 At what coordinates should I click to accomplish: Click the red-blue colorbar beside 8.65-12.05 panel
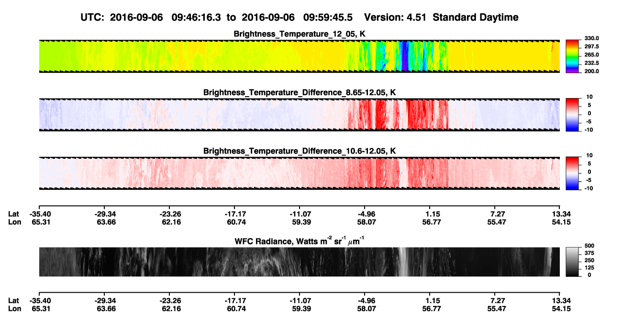(x=573, y=115)
